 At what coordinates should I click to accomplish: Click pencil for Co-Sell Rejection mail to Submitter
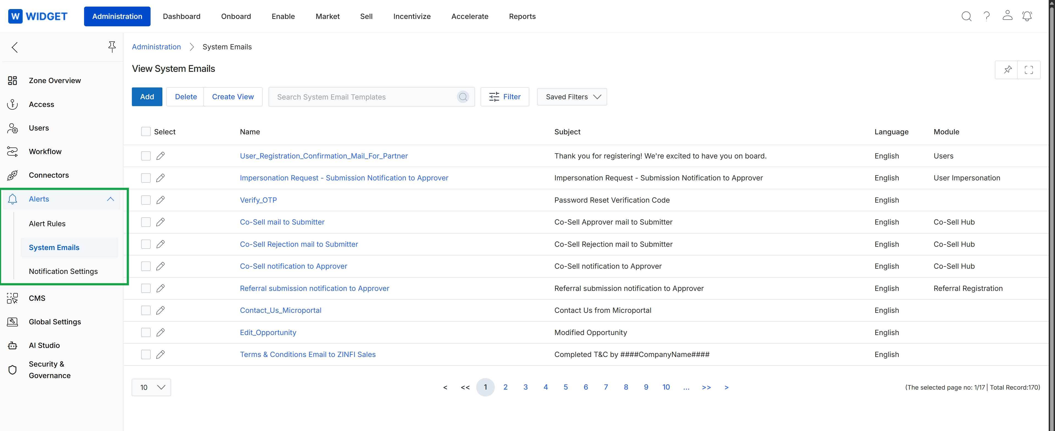(160, 244)
